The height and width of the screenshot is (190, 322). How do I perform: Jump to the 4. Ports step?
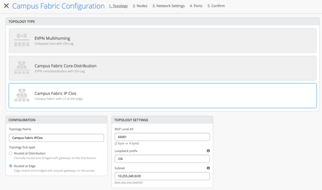[196, 6]
